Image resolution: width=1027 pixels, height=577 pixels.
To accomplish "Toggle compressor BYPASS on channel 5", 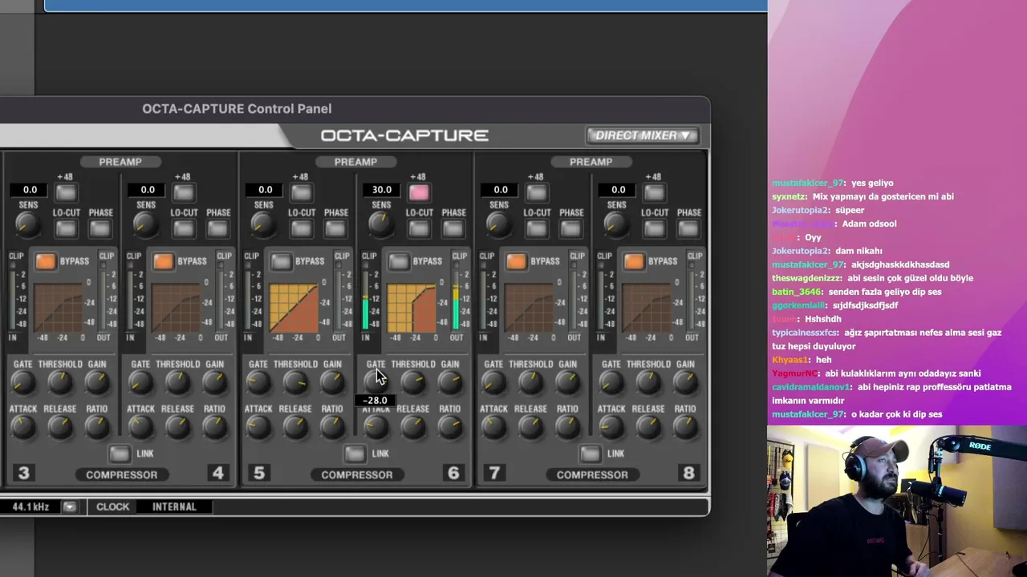I will point(281,261).
